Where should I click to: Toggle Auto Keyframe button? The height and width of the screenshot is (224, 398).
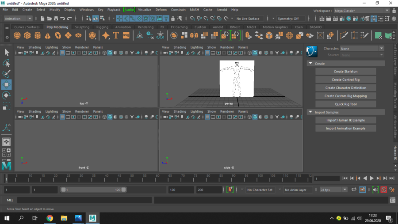(383, 190)
